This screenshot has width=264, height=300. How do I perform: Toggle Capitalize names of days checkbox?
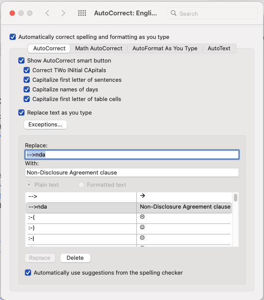[x=27, y=89]
